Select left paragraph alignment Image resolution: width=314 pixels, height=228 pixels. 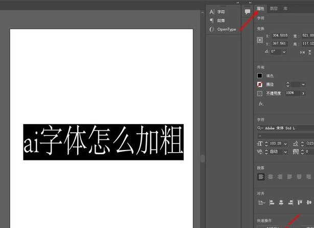261,177
